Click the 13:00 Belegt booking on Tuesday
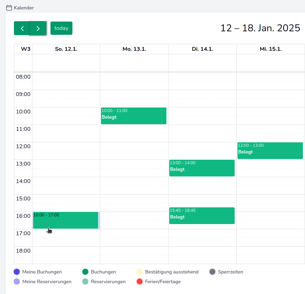Screen dimensions: 305x294 click(x=202, y=168)
